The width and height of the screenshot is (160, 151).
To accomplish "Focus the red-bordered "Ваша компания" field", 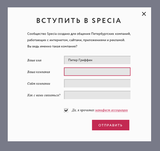I will [x=97, y=72].
